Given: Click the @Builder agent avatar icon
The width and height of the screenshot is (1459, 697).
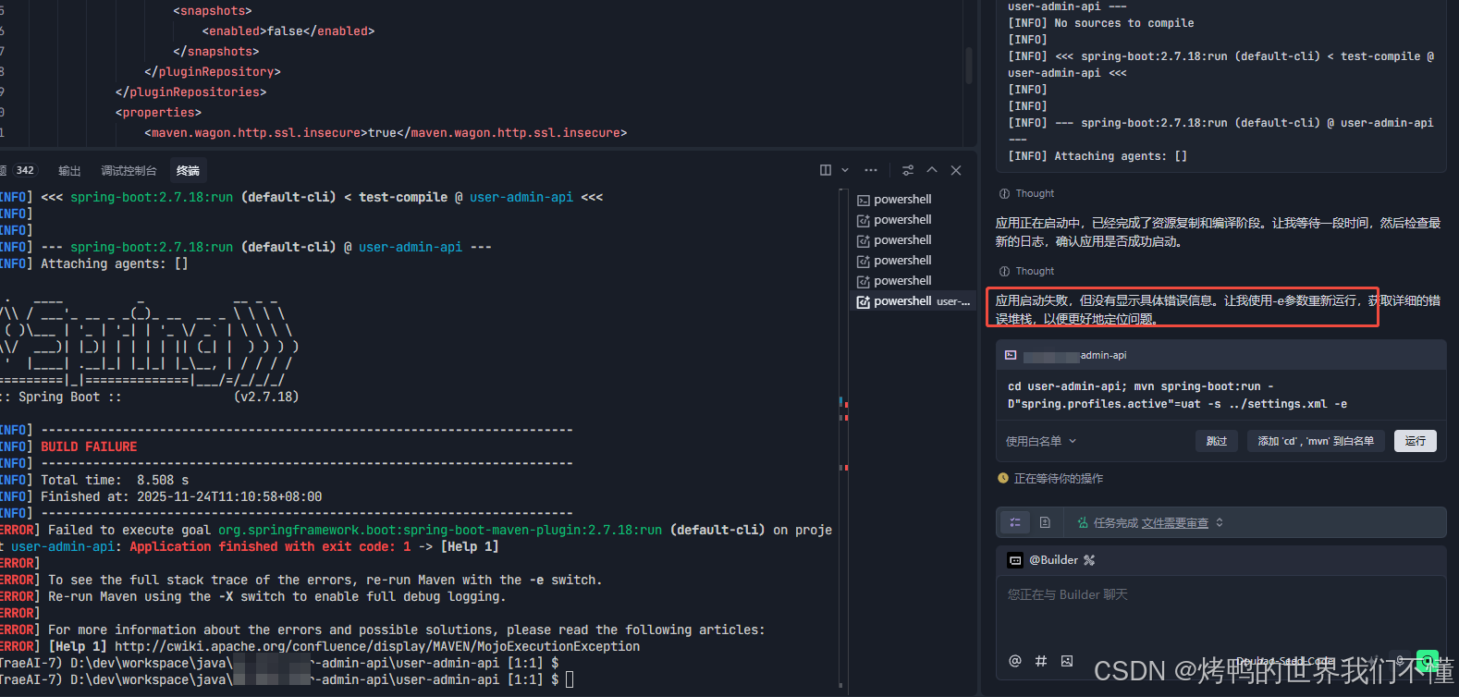Looking at the screenshot, I should [x=1015, y=560].
